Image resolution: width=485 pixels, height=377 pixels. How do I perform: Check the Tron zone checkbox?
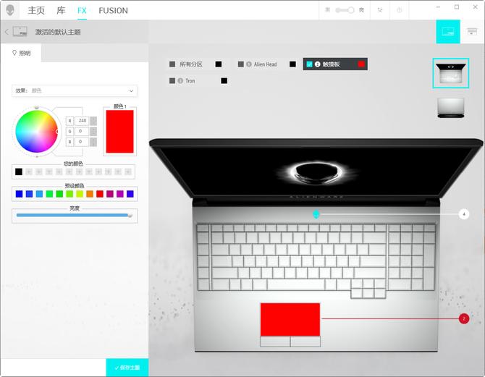coord(172,81)
